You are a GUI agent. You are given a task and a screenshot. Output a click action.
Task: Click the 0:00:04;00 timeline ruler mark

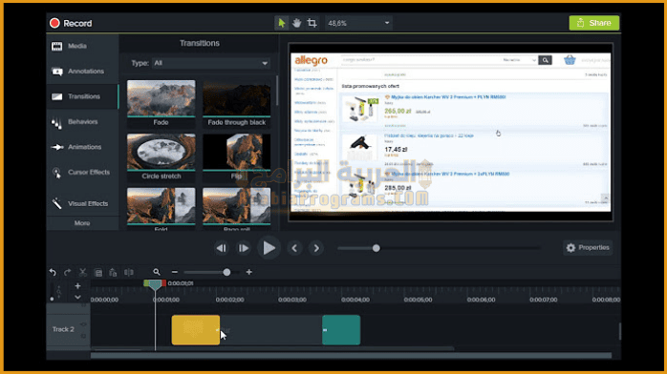point(355,300)
